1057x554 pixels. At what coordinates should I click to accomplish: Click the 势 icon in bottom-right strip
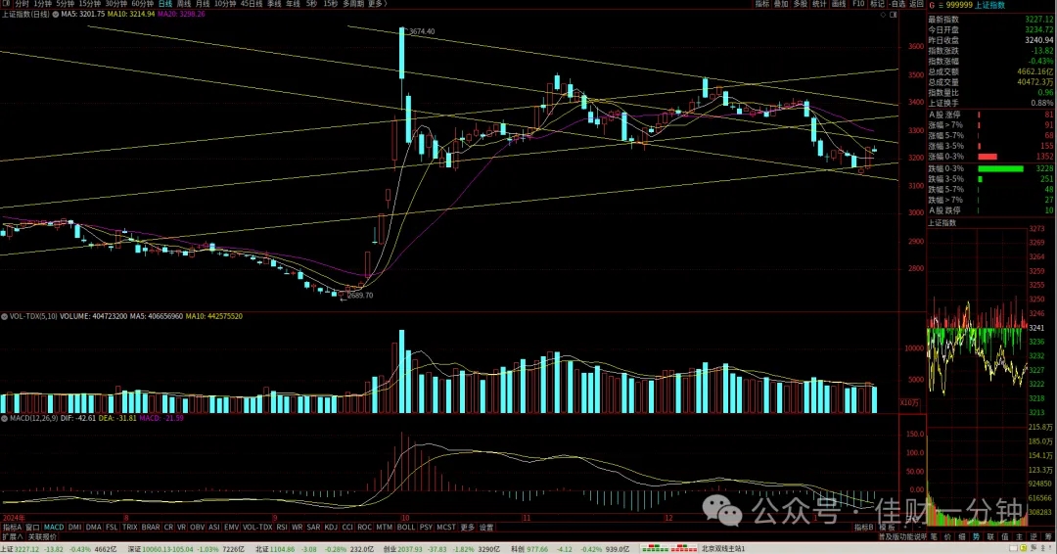(x=976, y=537)
